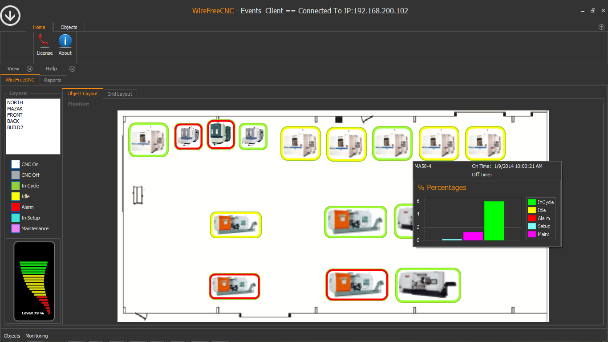Open the Objects ribbon tab
Screen dimensions: 608x342
[69, 27]
